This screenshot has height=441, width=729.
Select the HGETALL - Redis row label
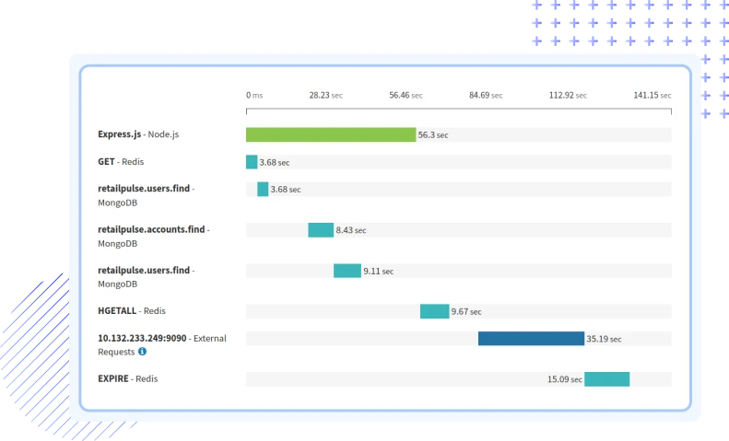132,311
